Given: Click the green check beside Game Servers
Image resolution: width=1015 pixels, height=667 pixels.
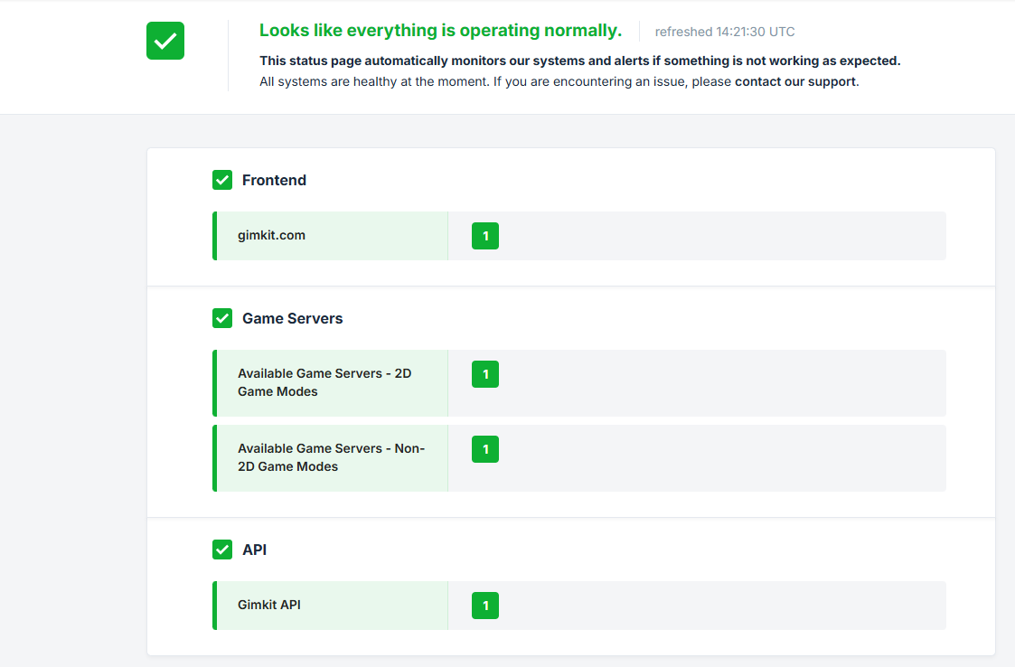Looking at the screenshot, I should coord(222,318).
